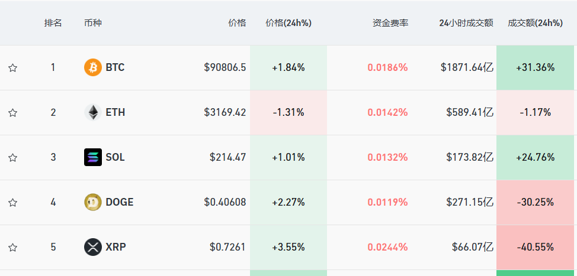Click the 成交额(24h%) column header

(x=535, y=23)
